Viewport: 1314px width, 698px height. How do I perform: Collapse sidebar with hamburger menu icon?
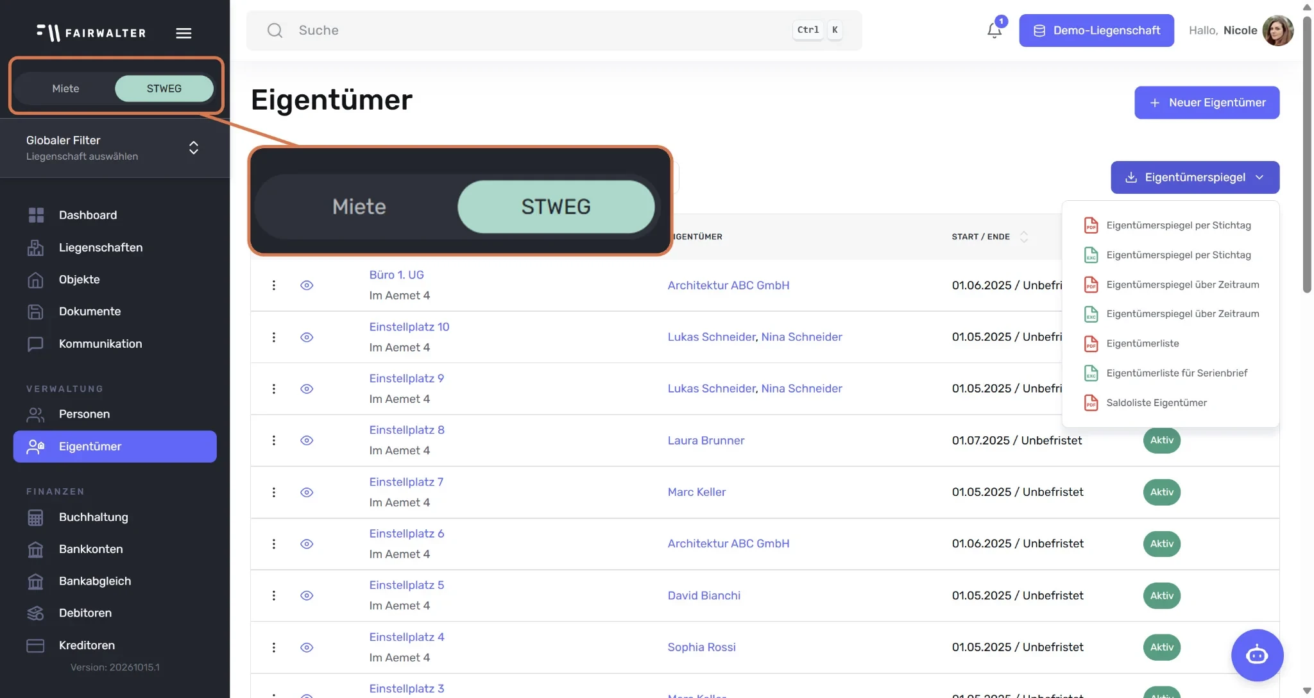click(183, 33)
